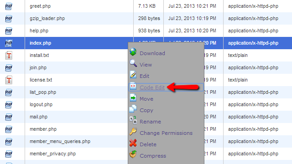The height and width of the screenshot is (164, 292).
Task: Choose Copy from the context menu
Action: click(146, 110)
